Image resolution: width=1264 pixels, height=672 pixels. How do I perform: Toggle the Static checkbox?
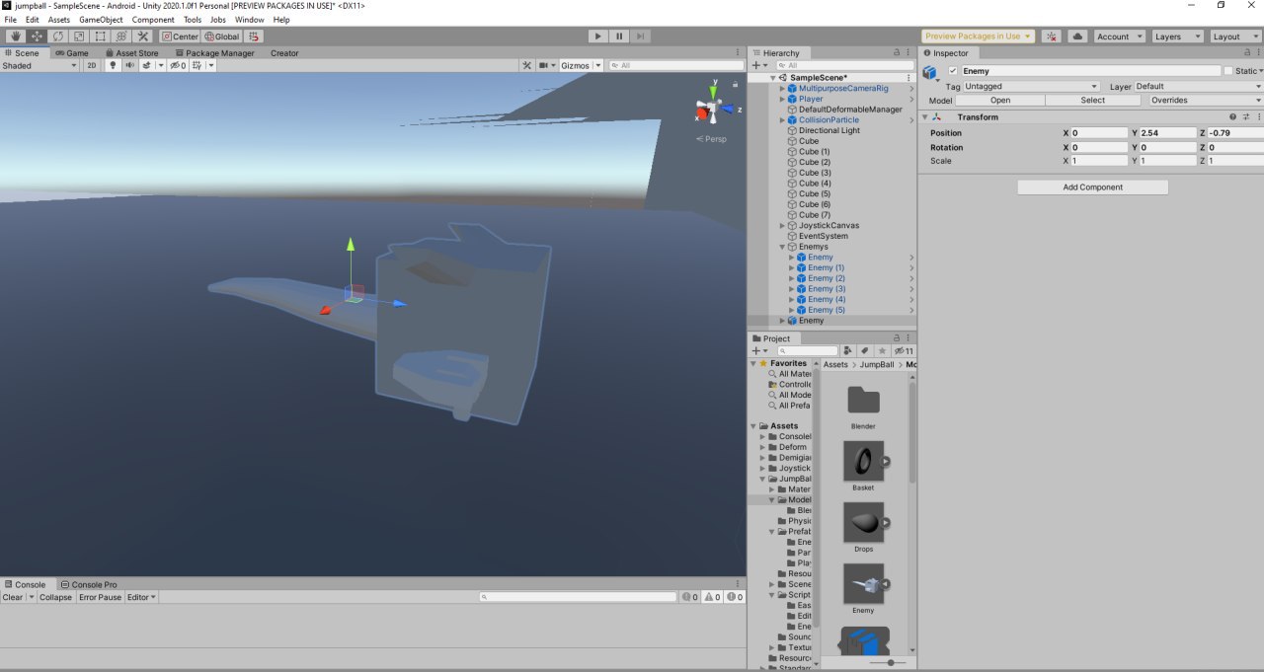pyautogui.click(x=1228, y=71)
